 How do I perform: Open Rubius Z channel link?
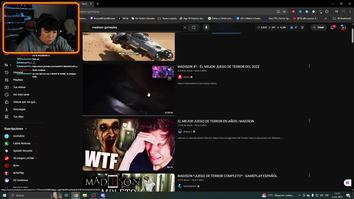tap(188, 132)
